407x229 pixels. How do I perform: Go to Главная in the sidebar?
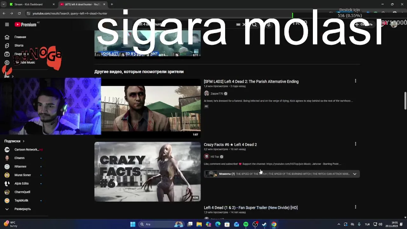pyautogui.click(x=20, y=37)
